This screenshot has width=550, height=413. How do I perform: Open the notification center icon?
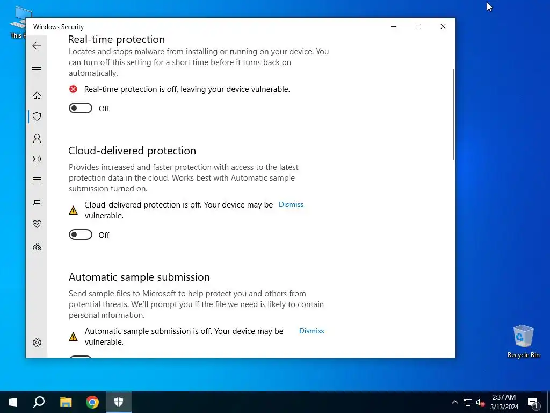point(533,402)
